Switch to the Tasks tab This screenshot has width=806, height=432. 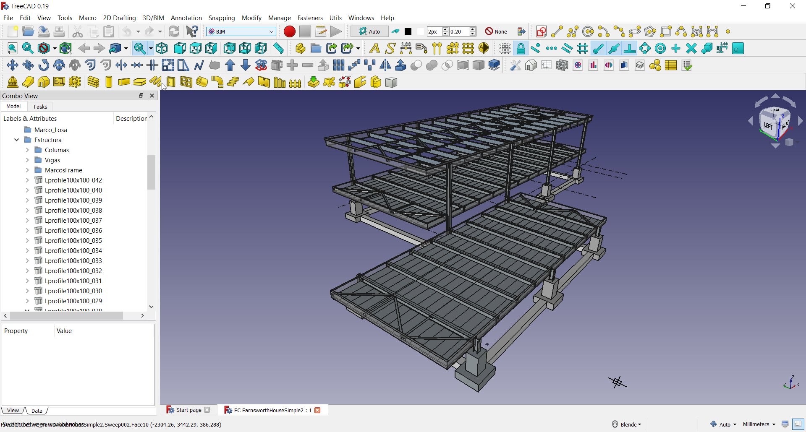click(x=40, y=107)
